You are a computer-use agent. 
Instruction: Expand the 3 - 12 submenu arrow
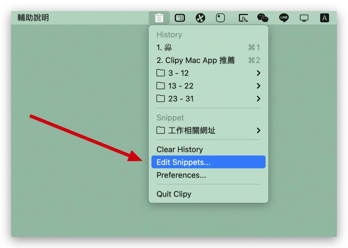click(258, 73)
